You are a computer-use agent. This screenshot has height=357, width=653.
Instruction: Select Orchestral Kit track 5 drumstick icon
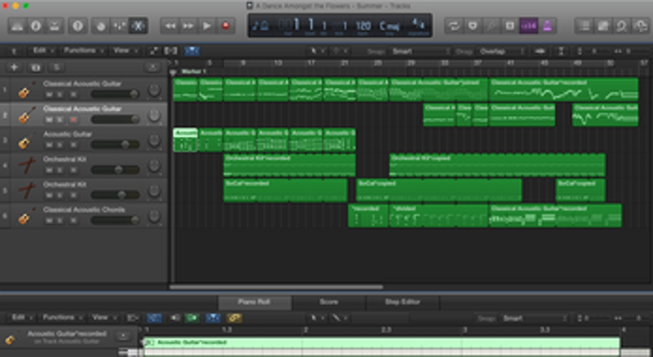(27, 191)
